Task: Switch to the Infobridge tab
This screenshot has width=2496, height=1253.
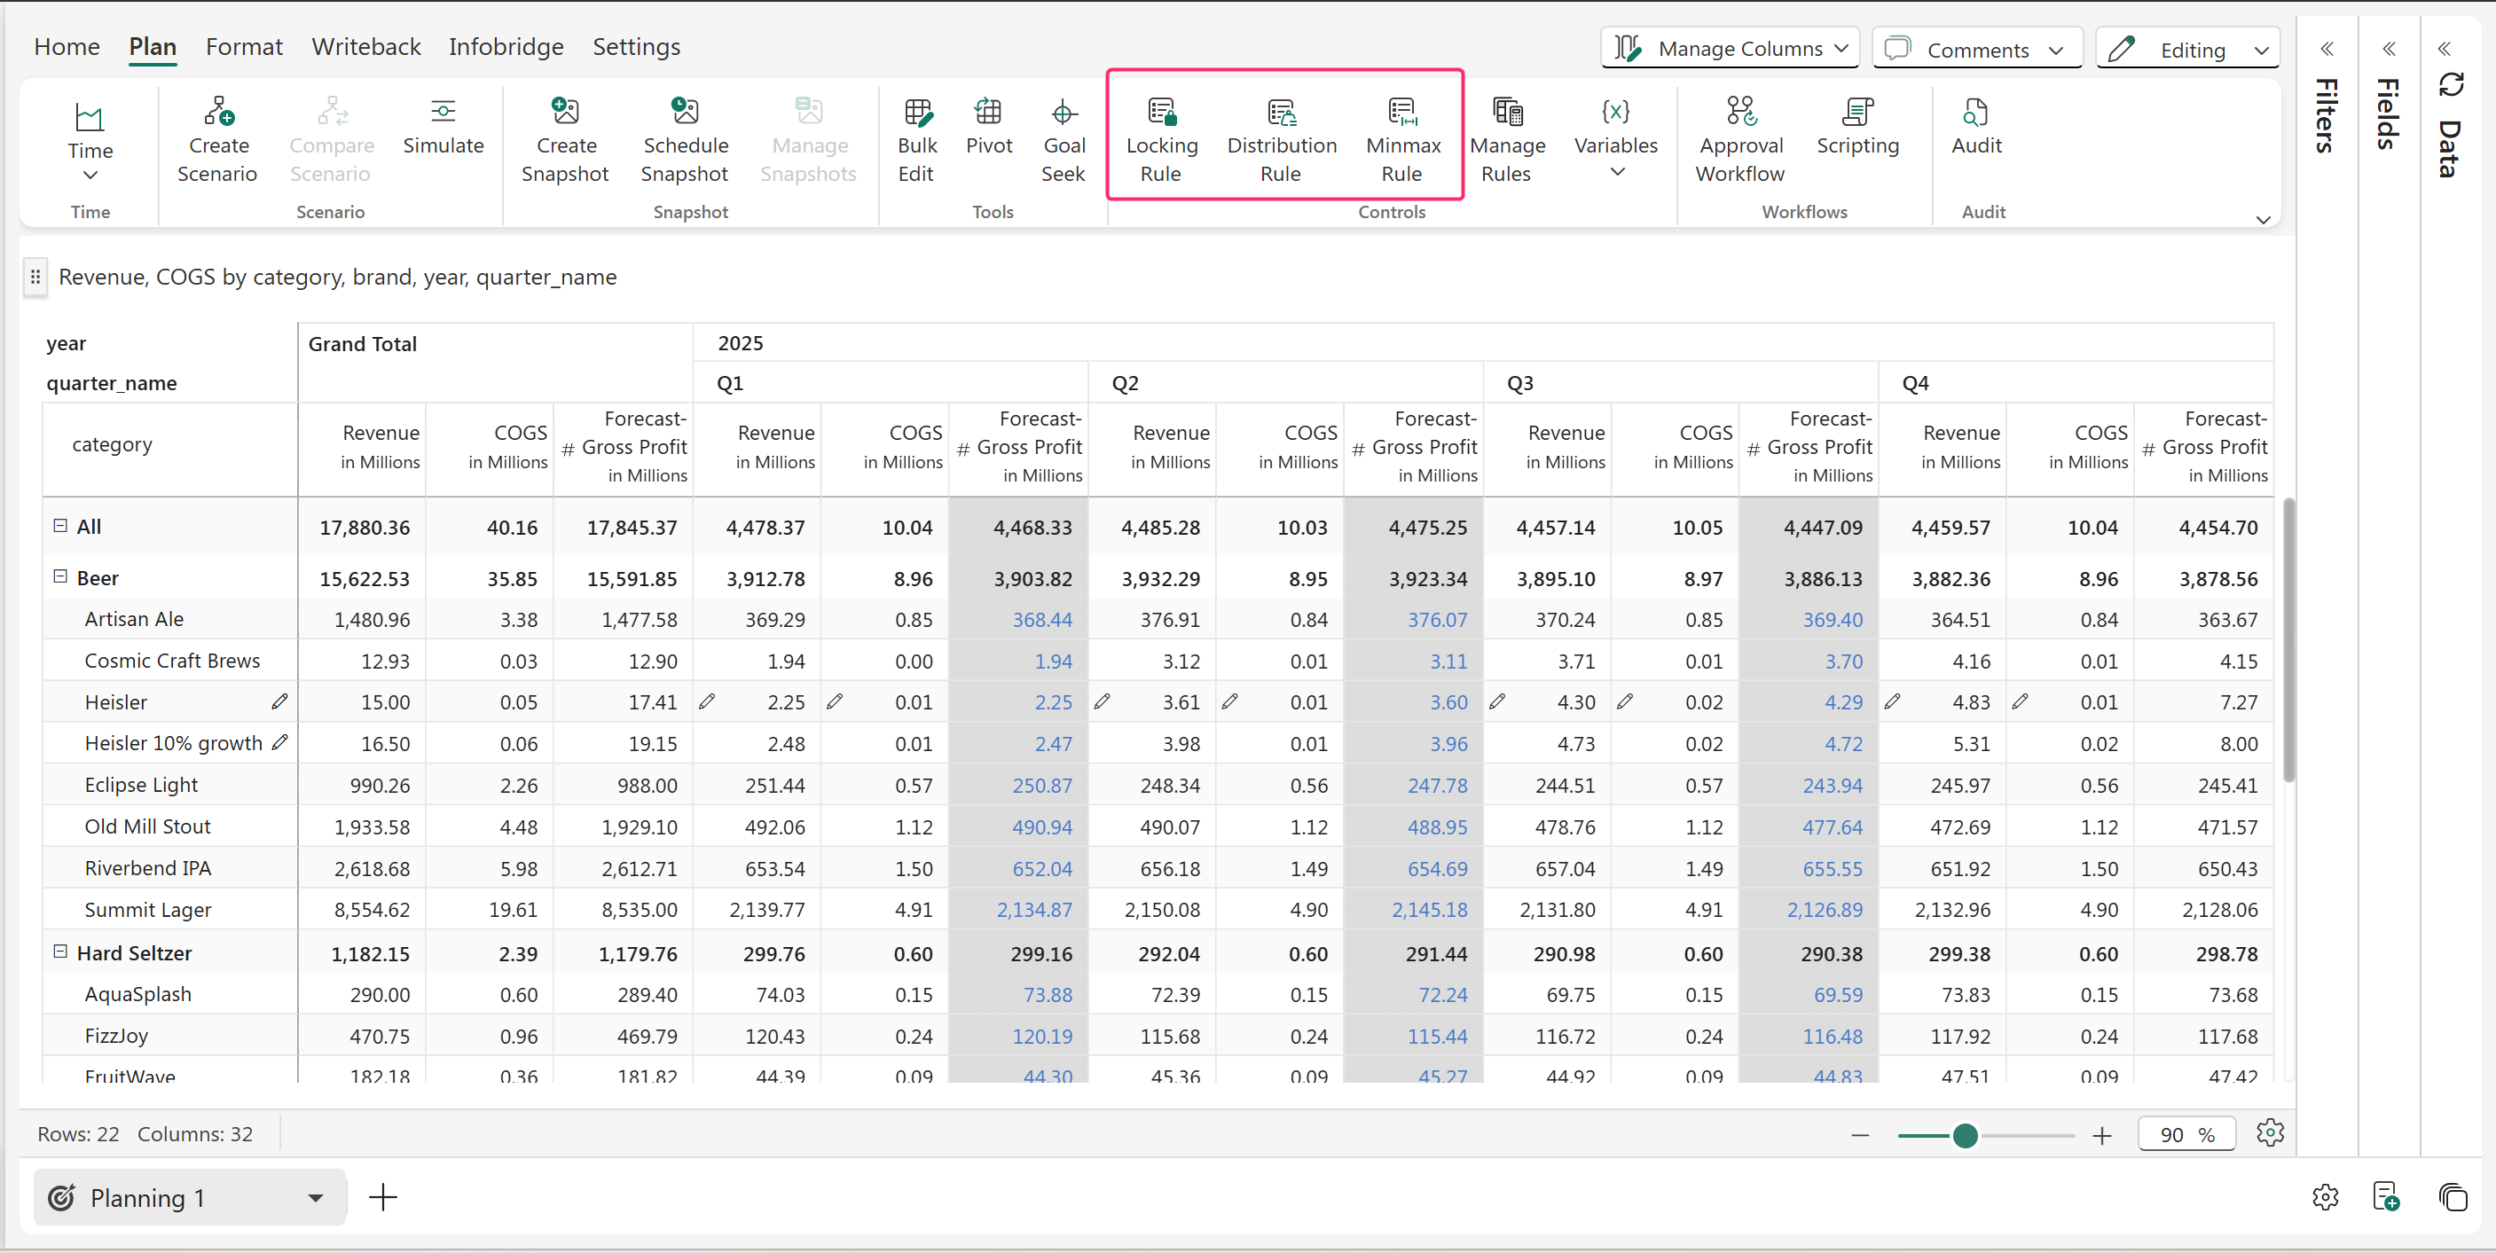Action: click(x=505, y=46)
